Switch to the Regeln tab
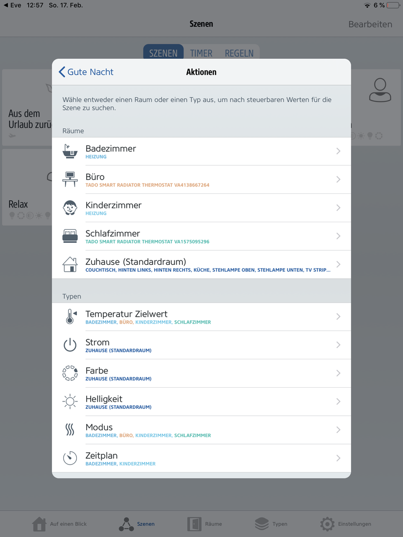 pyautogui.click(x=239, y=53)
